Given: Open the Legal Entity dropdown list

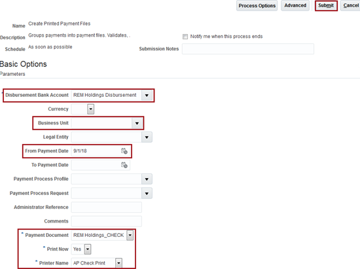Looking at the screenshot, I should (x=147, y=137).
